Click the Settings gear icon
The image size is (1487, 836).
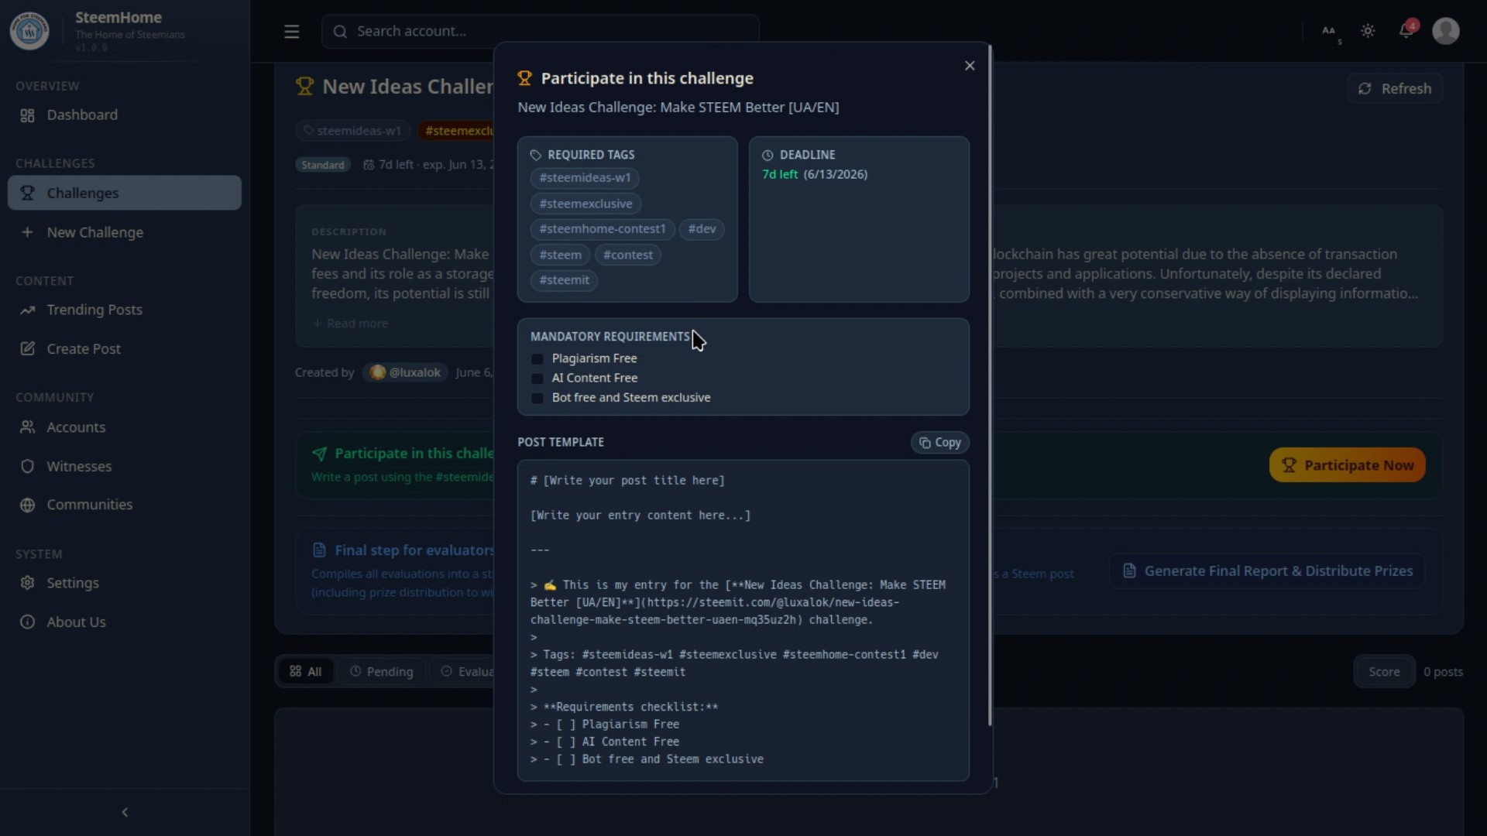click(28, 583)
